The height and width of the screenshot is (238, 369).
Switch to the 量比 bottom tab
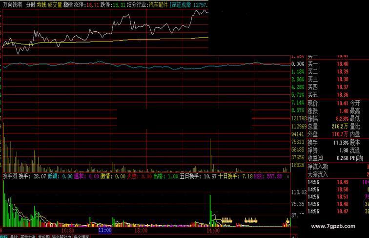[x=14, y=237]
